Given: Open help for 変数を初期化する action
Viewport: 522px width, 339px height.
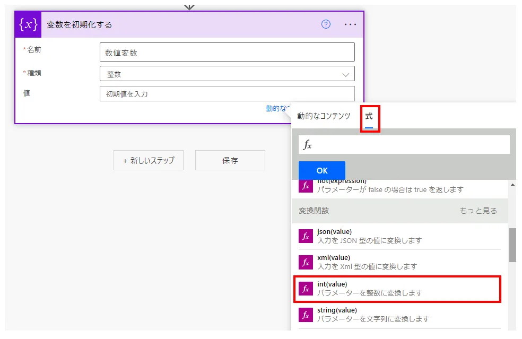Looking at the screenshot, I should pos(326,24).
